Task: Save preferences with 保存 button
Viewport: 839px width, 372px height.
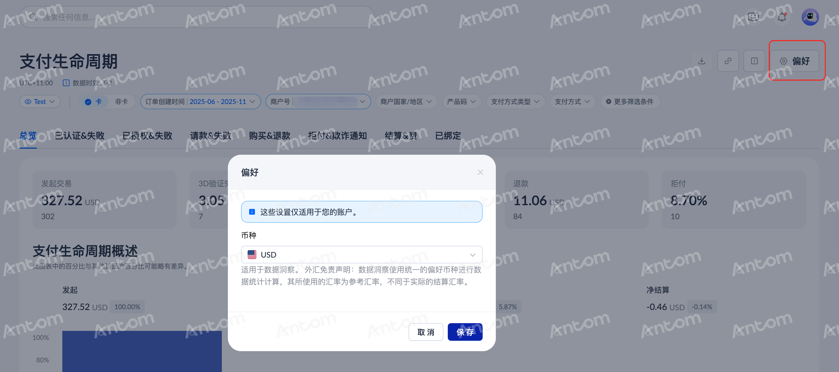Action: (465, 332)
